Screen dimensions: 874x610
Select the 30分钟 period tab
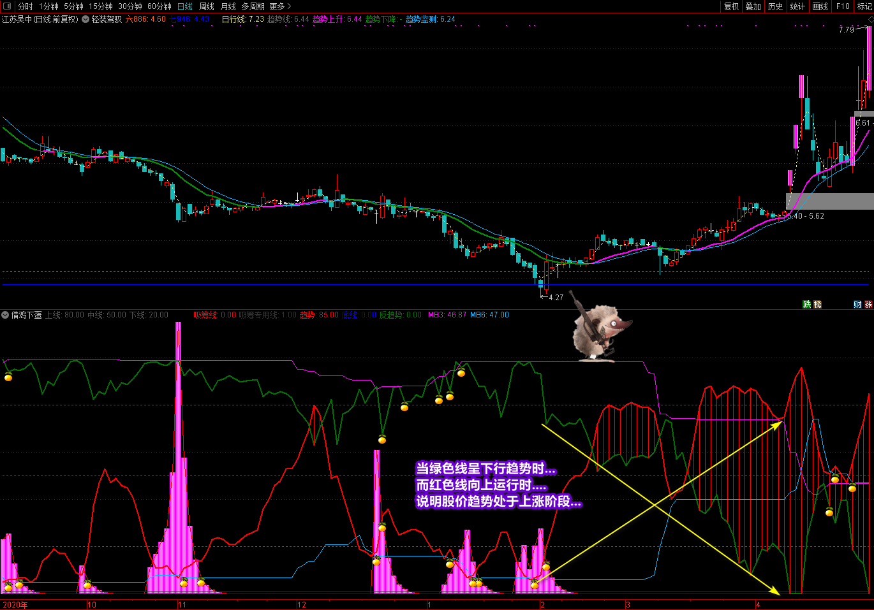pos(130,6)
